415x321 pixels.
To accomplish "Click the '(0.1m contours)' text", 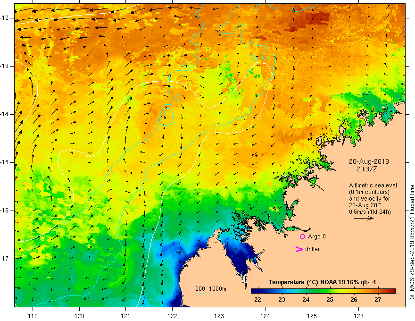I will coord(369,192).
